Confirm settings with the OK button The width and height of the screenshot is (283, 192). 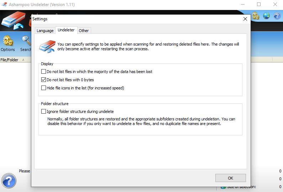pyautogui.click(x=230, y=178)
